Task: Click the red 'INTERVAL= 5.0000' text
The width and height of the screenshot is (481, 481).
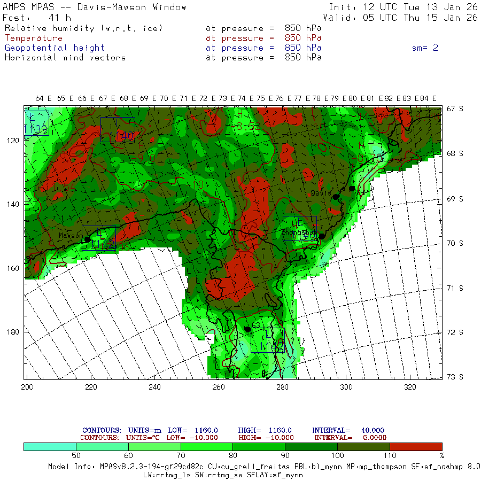Action: point(350,438)
